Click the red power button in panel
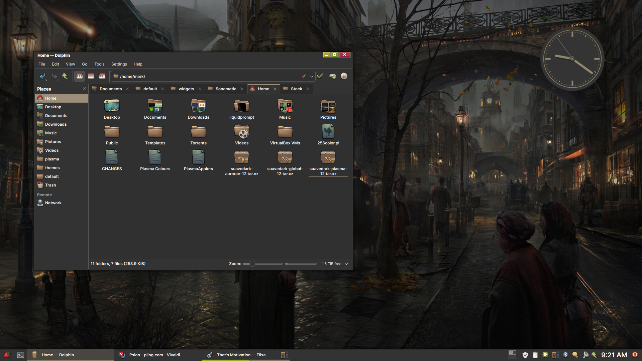The height and width of the screenshot is (361, 642). pyautogui.click(x=635, y=355)
